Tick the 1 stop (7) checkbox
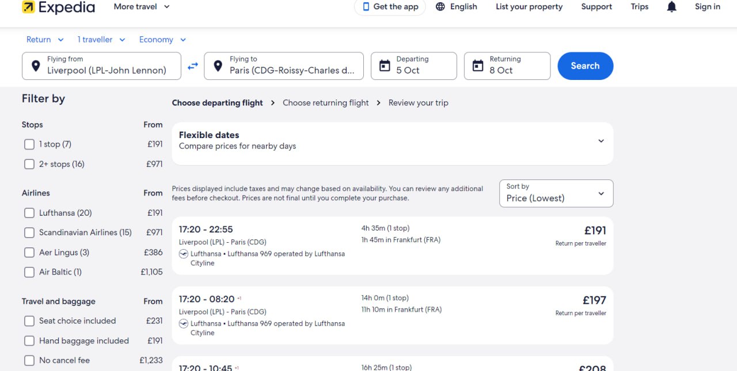 [x=29, y=144]
